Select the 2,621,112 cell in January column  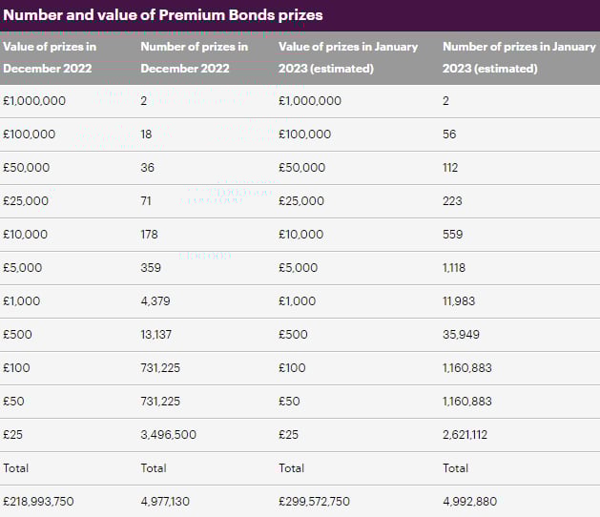pos(466,435)
